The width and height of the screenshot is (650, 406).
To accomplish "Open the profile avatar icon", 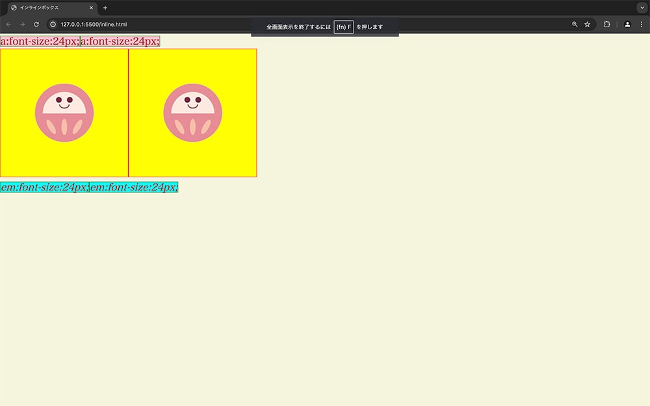I will point(628,25).
